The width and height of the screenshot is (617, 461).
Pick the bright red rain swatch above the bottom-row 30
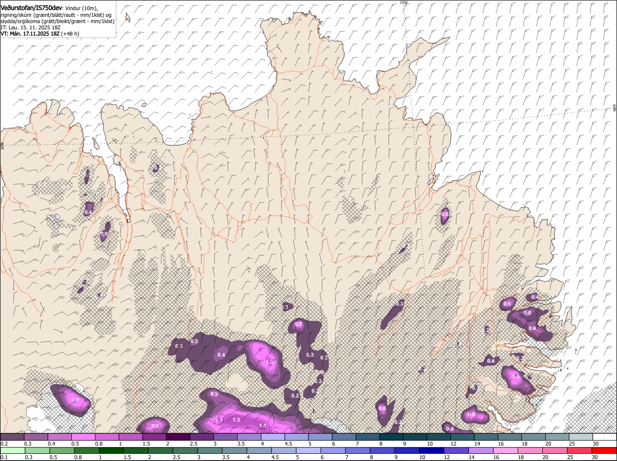point(605,450)
